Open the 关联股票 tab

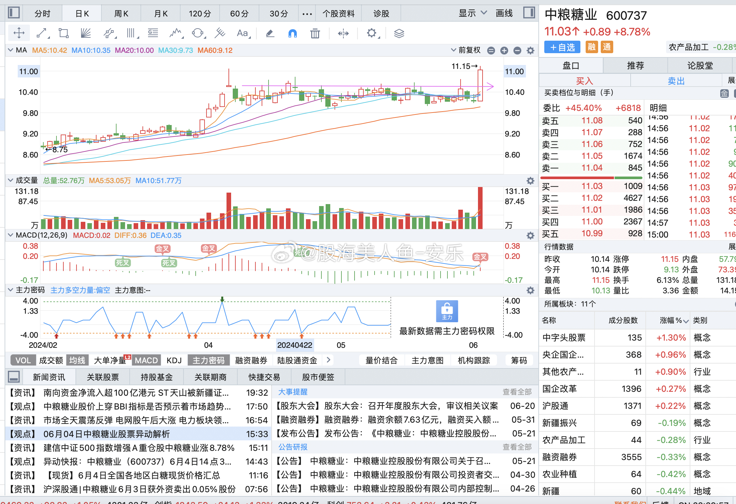click(103, 377)
